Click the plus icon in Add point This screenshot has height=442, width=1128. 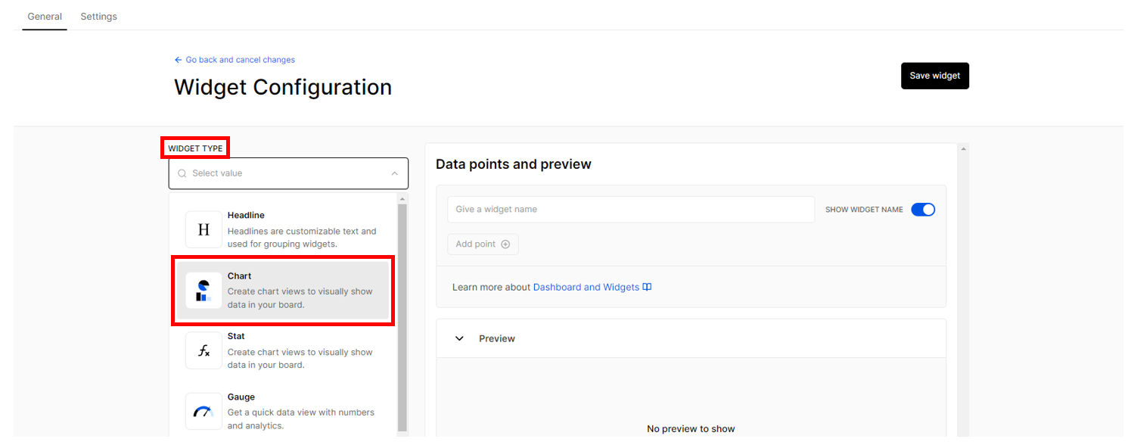tap(505, 244)
